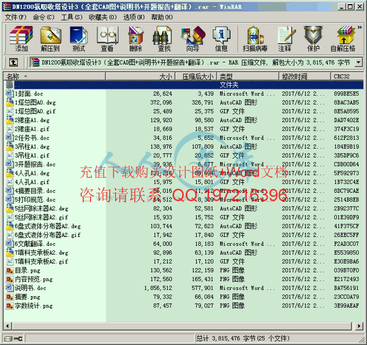The image size is (367, 345).
Task: Click the 扫描病毒 (Virus Scan) icon
Action: (x=255, y=39)
